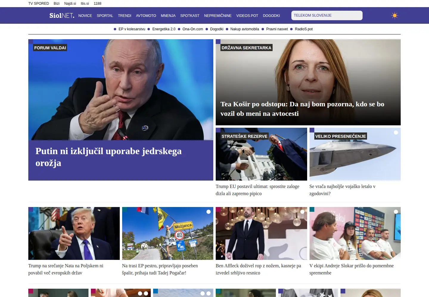Viewport: 429px width, 297px height.
Task: Open the SiolNET logo homepage
Action: point(62,15)
